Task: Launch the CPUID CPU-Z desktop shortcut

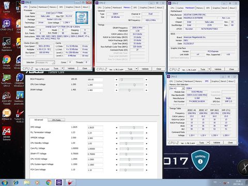Action: [7, 25]
